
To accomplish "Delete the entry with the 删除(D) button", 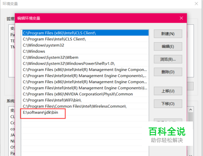I will coord(168,72).
